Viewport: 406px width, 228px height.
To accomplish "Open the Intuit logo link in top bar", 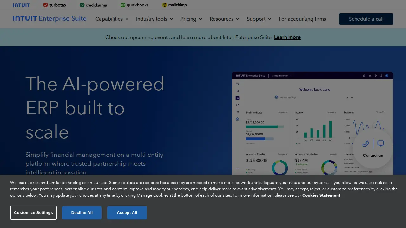I will (x=21, y=5).
